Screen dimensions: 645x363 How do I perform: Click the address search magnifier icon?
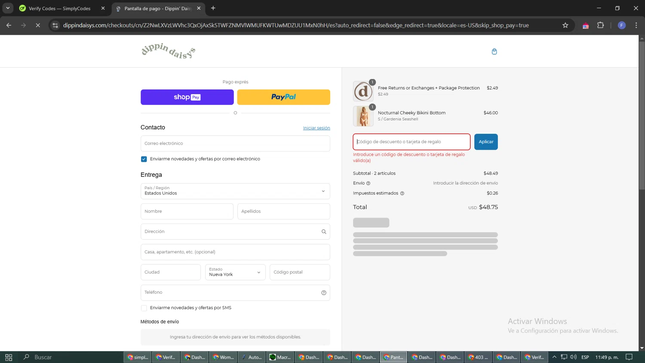pos(324,232)
